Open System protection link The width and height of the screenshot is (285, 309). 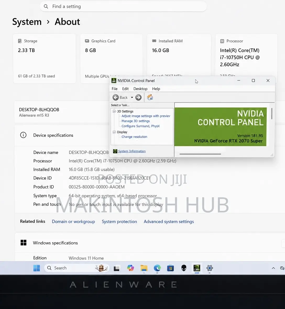[119, 222]
